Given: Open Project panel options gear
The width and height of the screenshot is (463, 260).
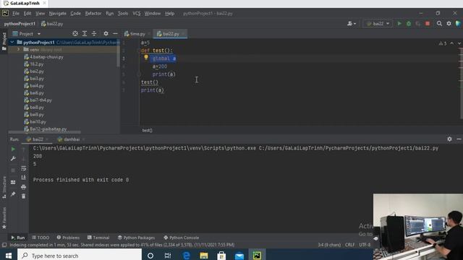Looking at the screenshot, I should click(106, 34).
